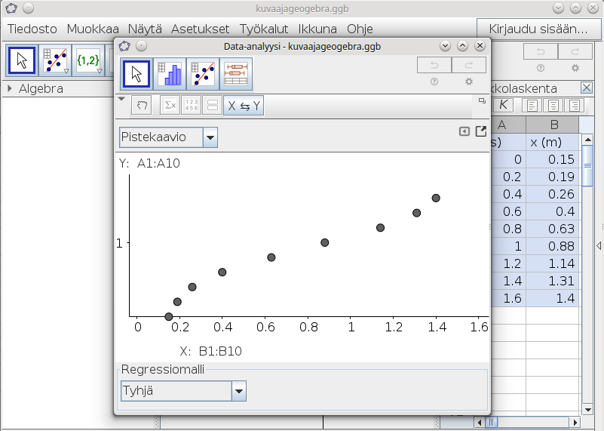Click the settings gear in Data-analyysi window
The image size is (604, 431).
pos(469,82)
